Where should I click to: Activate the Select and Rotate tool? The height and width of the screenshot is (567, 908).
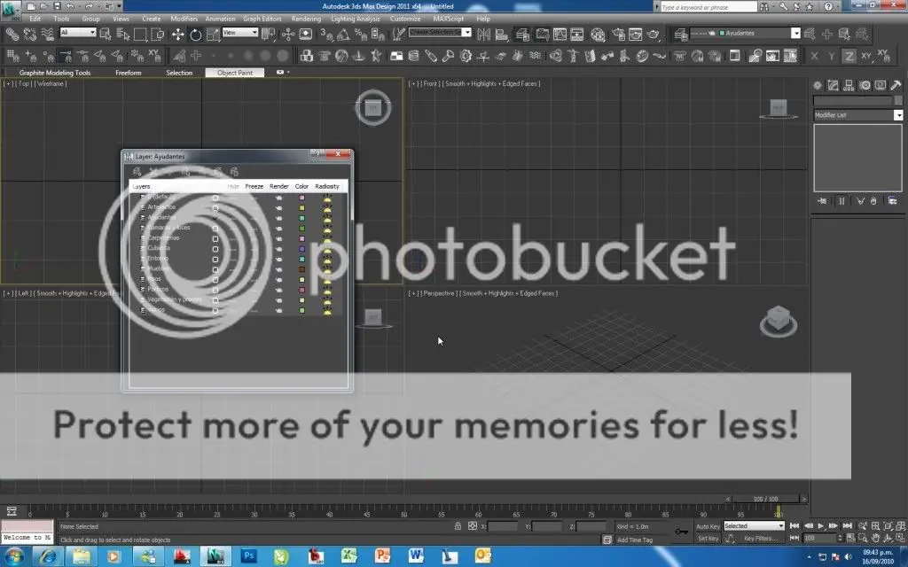coord(196,35)
